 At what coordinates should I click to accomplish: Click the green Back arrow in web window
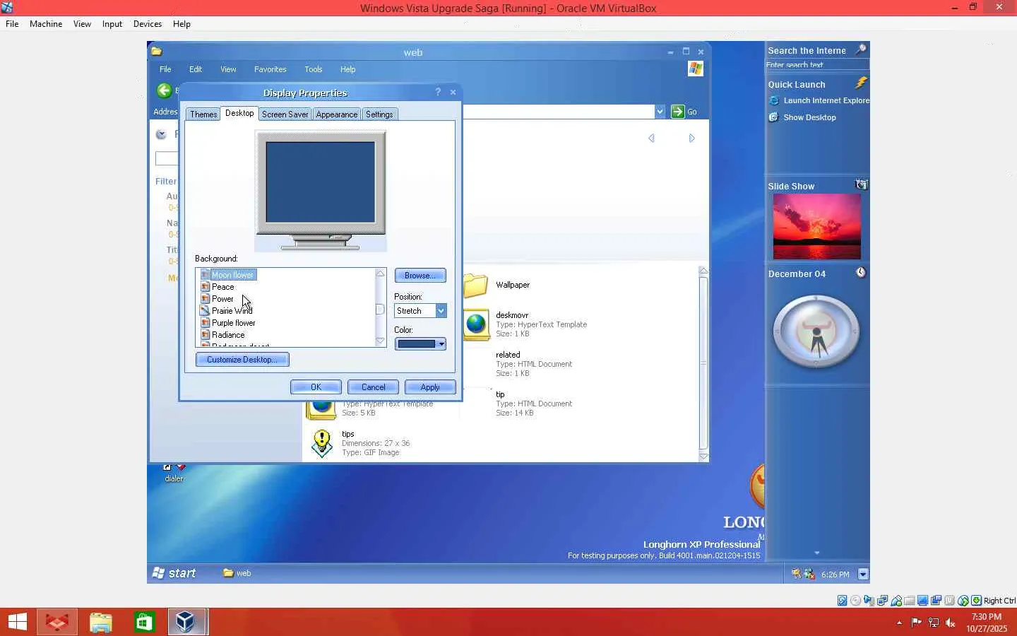[164, 90]
